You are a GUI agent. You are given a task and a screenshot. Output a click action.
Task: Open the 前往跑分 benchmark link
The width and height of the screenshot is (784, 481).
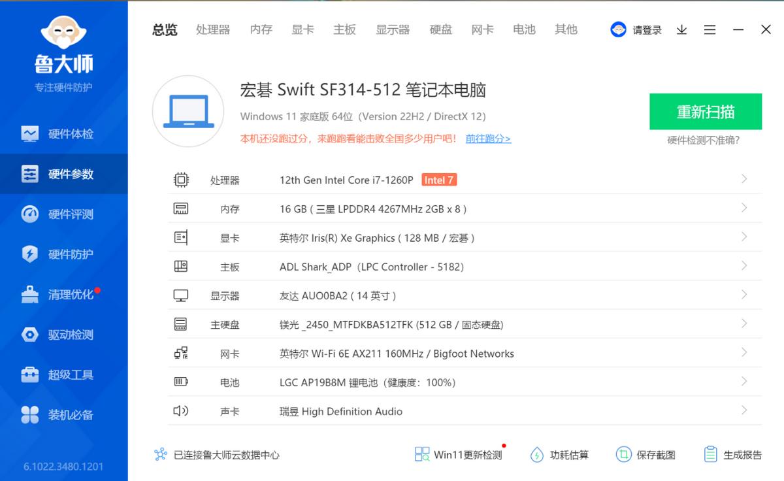(x=487, y=139)
